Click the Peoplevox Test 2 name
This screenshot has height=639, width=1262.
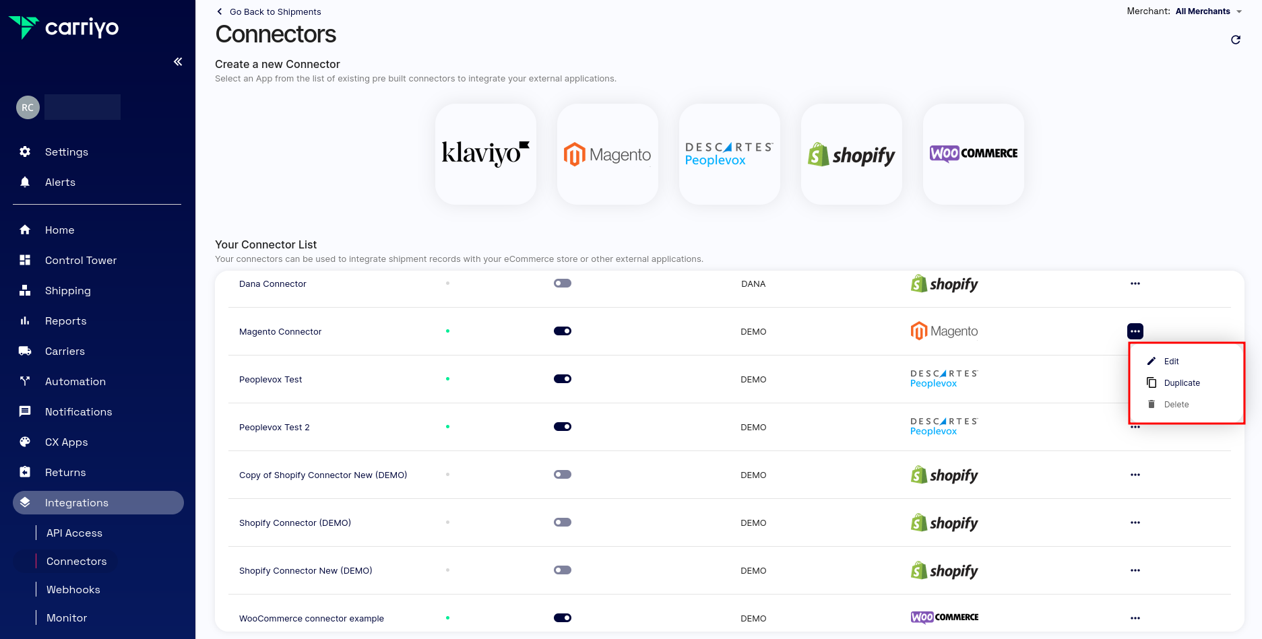click(274, 428)
